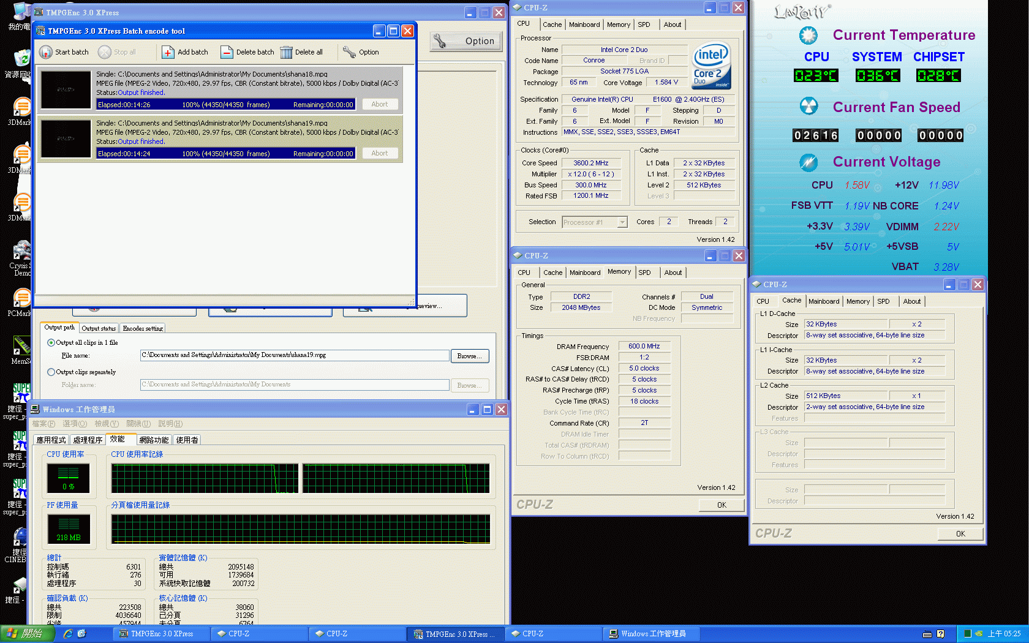Click Browse next to the File name field
Image resolution: width=1029 pixels, height=643 pixels.
point(470,356)
